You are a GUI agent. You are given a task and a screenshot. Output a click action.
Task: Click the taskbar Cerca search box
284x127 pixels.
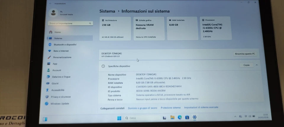click(x=142, y=118)
